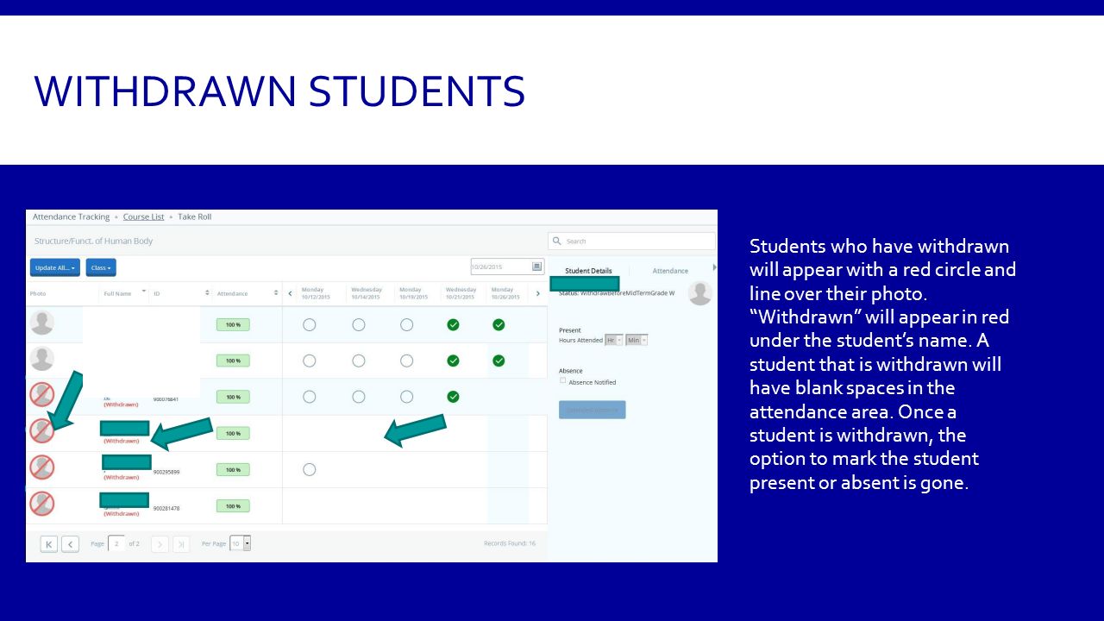1104x621 pixels.
Task: Click withdrawn photo for ID 900076841
Action: (x=42, y=394)
